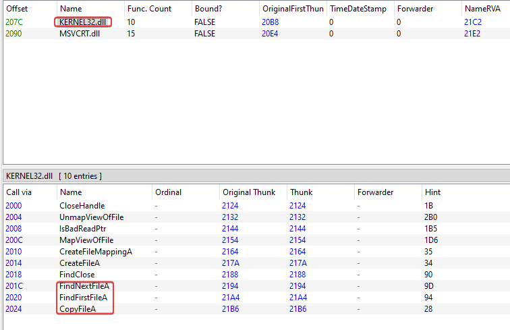This screenshot has width=510, height=330.
Task: Sort by Thunk column header
Action: pyautogui.click(x=320, y=192)
